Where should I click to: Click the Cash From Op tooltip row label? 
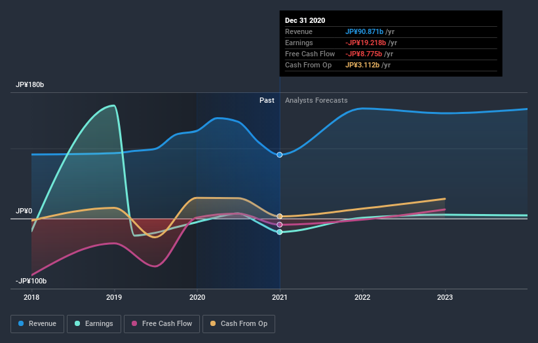click(x=309, y=65)
